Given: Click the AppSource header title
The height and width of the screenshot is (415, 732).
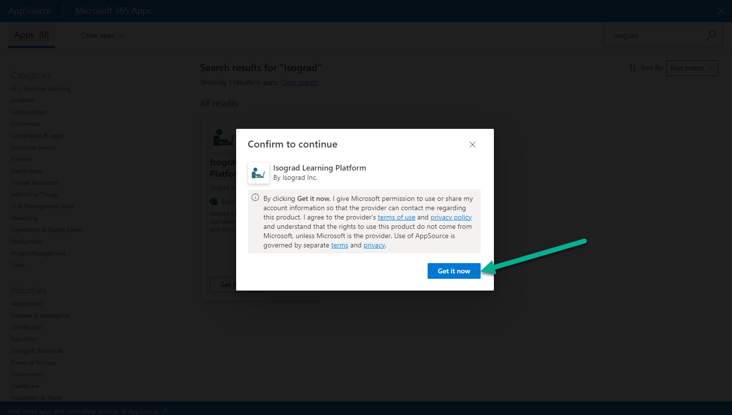Looking at the screenshot, I should (x=30, y=11).
